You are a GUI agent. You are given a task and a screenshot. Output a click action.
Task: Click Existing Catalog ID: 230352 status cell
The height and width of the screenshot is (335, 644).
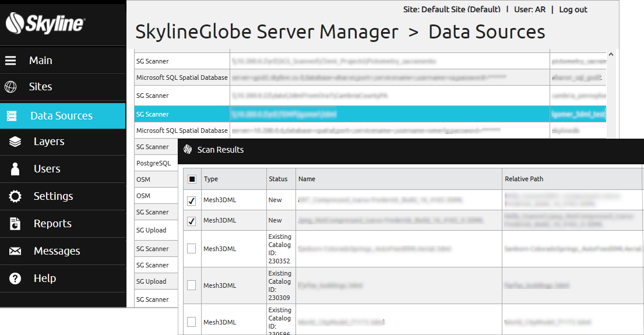click(281, 249)
